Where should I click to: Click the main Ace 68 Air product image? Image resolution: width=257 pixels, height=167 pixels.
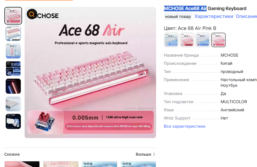[x=90, y=73]
